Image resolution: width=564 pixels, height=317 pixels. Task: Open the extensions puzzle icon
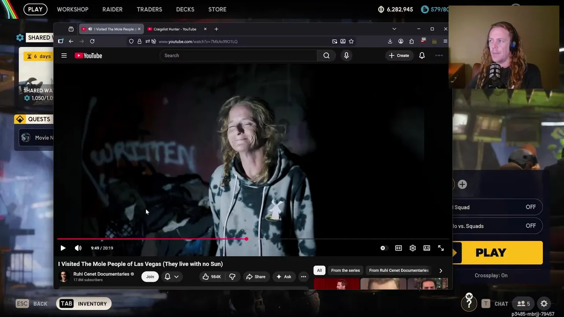412,41
